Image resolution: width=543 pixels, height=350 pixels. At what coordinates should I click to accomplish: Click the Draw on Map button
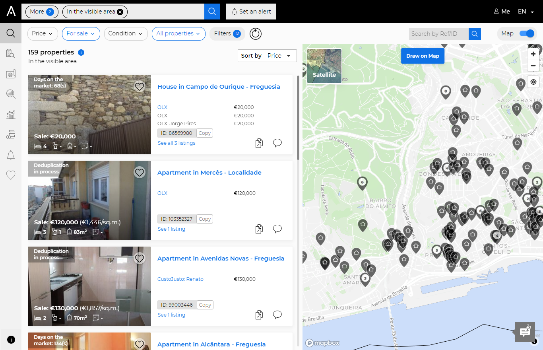[423, 56]
